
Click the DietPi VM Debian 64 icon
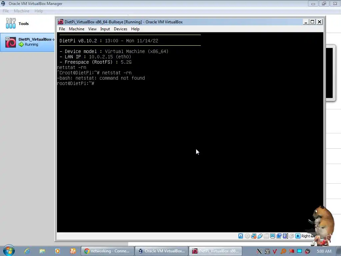(x=11, y=42)
